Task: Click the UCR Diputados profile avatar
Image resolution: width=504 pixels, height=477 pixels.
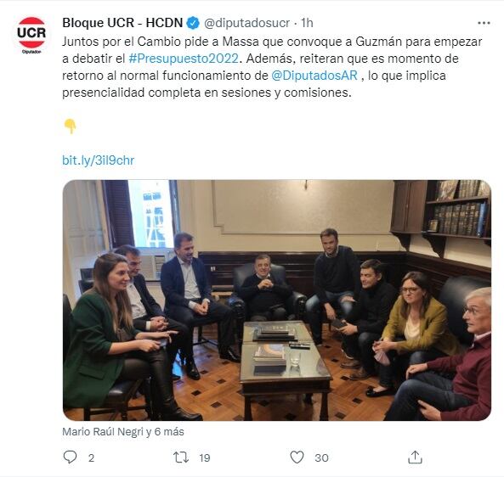Action: coord(31,35)
